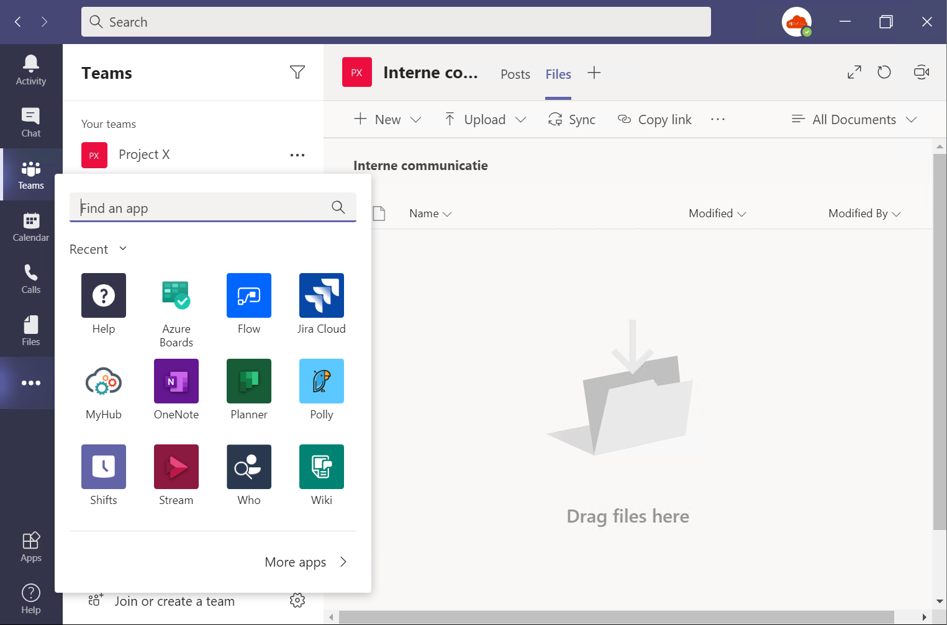Focus the top Search bar
947x625 pixels.
(x=396, y=22)
